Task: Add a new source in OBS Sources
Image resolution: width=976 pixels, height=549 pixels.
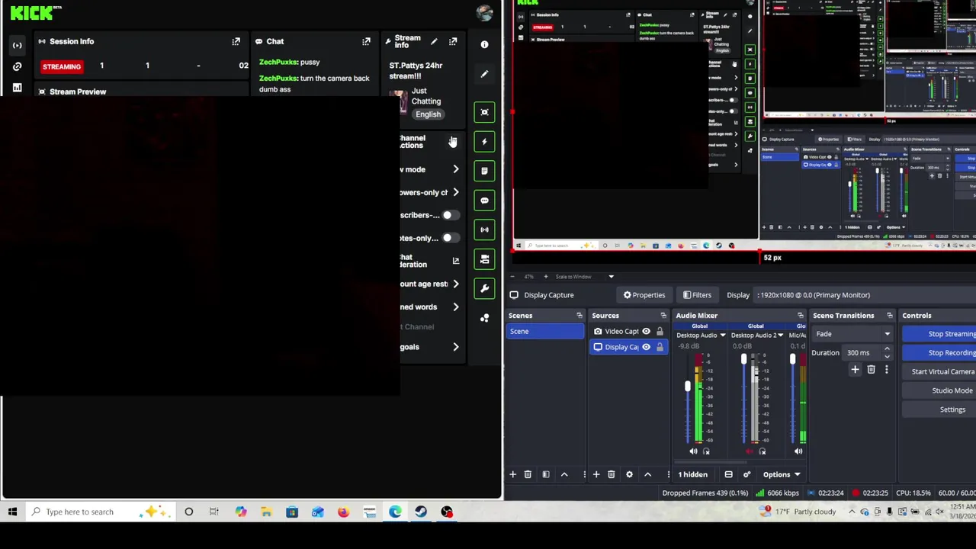Action: click(596, 474)
